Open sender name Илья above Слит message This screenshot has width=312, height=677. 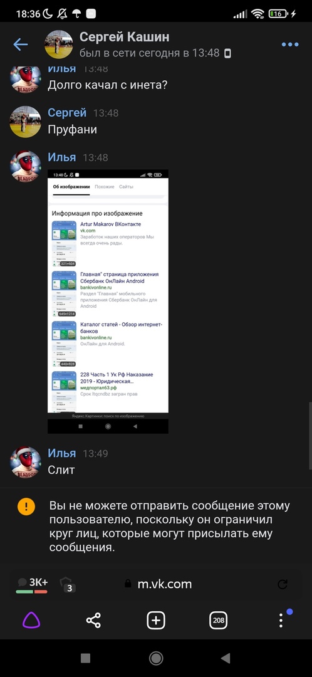pyautogui.click(x=61, y=453)
